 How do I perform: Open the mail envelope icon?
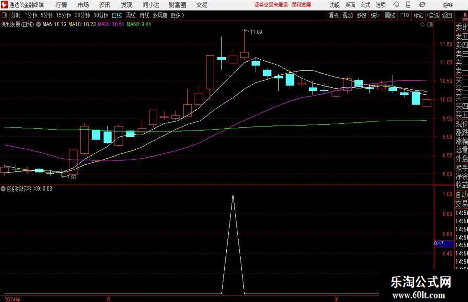point(422,5)
